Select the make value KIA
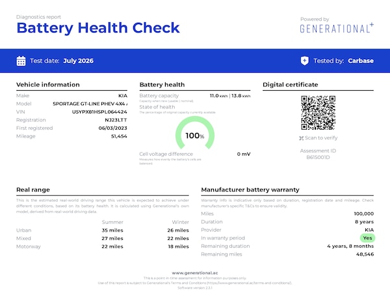The image size is (390, 292). tap(123, 95)
